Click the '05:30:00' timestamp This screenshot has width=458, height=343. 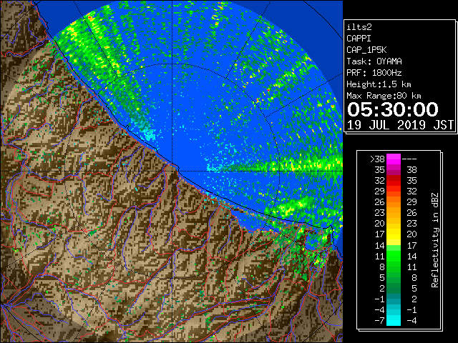[393, 109]
